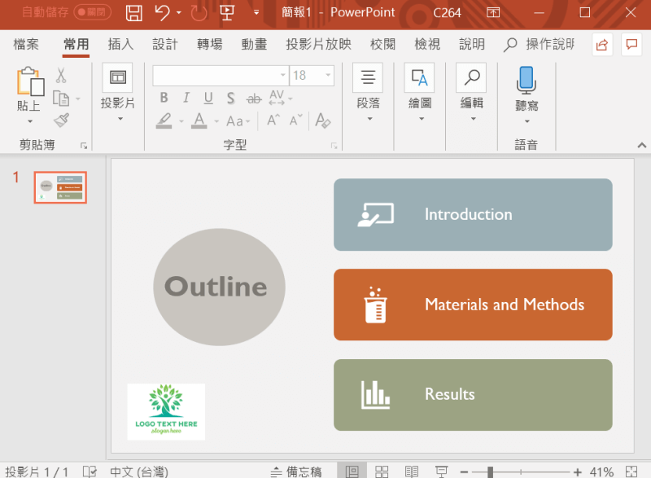Open Customize Quick Access Toolbar arrow

(256, 12)
